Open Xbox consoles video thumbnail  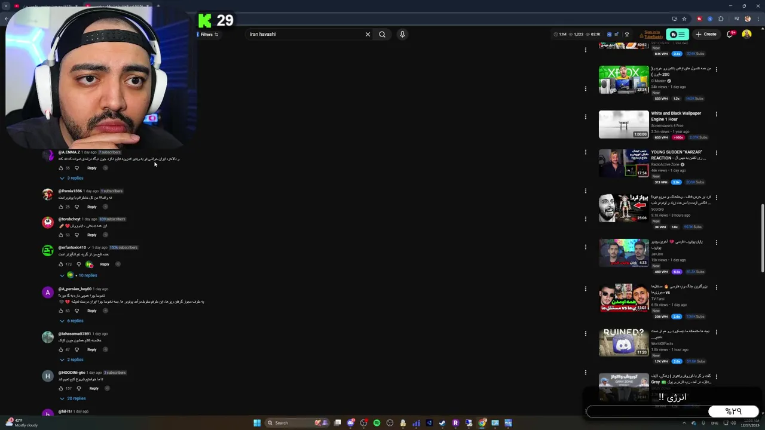point(623,79)
